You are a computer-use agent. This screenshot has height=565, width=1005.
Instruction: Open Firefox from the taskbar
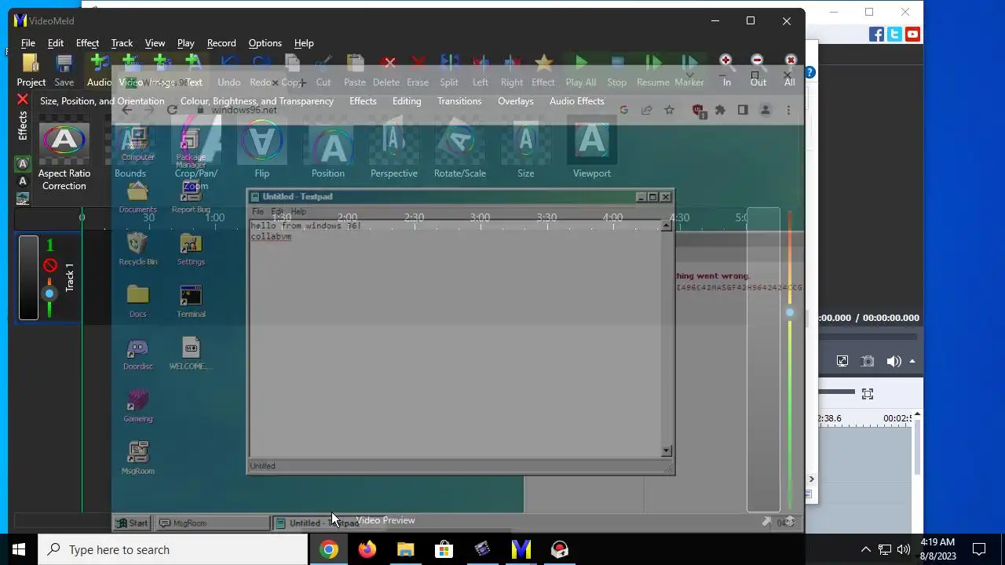tap(367, 549)
